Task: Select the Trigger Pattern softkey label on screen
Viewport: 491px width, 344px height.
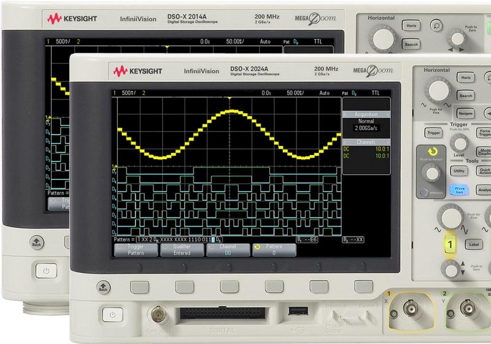Action: coord(136,250)
